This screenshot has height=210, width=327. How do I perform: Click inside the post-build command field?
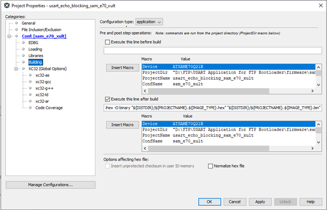pos(212,108)
